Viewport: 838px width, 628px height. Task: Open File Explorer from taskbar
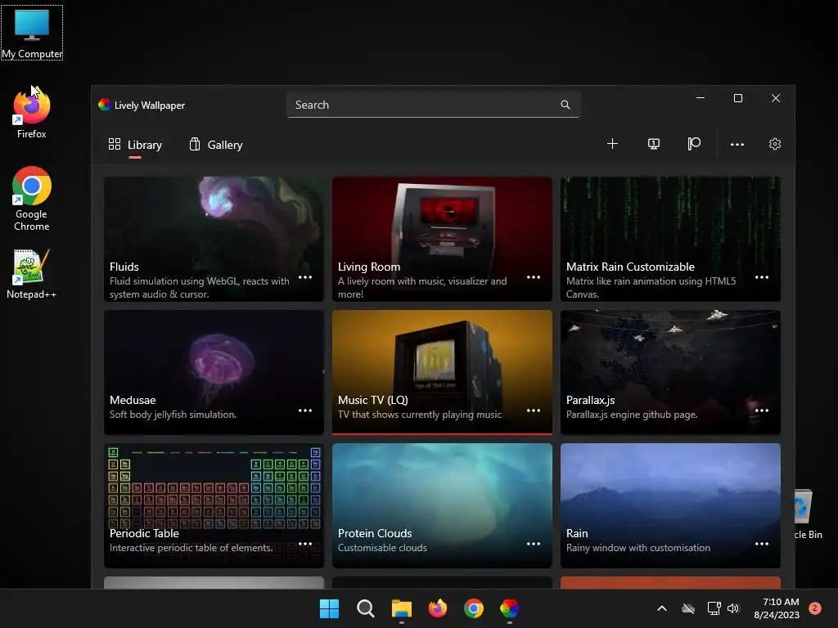pos(401,608)
